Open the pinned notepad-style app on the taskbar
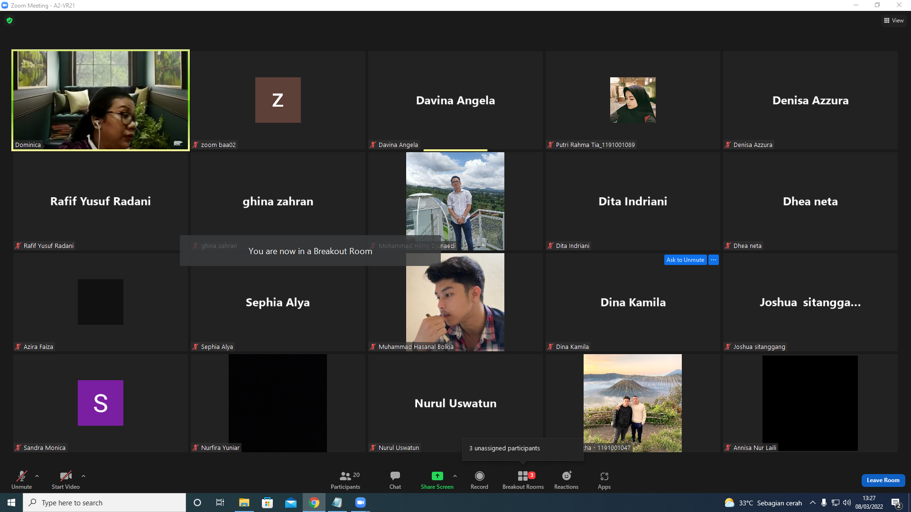This screenshot has height=512, width=911. 337,503
